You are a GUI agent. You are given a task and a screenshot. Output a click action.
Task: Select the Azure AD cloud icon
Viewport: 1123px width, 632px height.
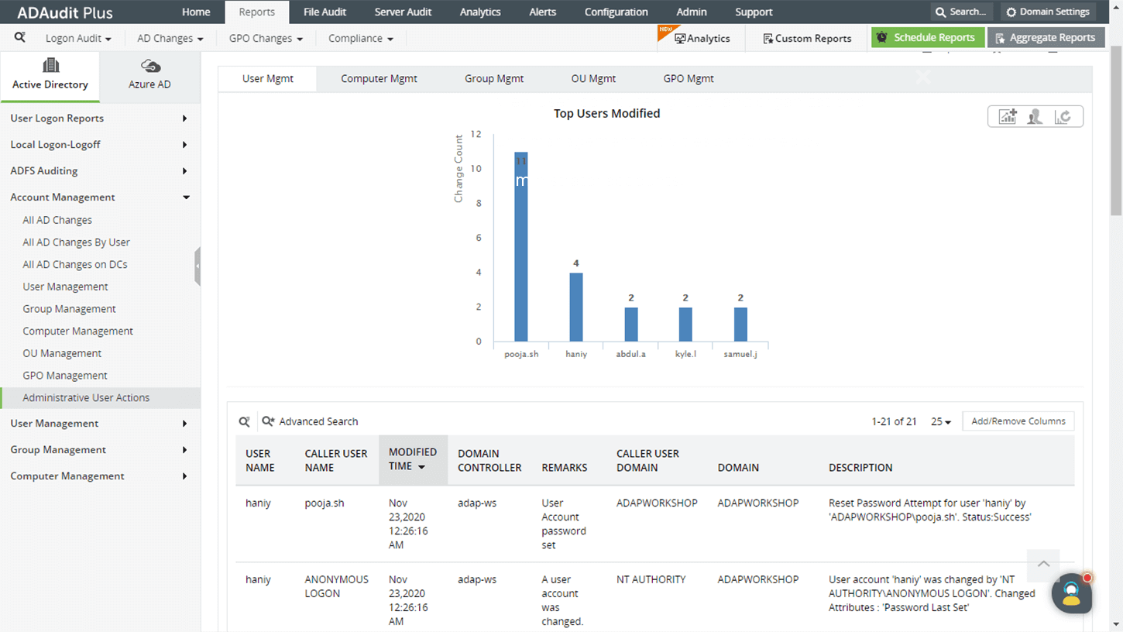[149, 67]
